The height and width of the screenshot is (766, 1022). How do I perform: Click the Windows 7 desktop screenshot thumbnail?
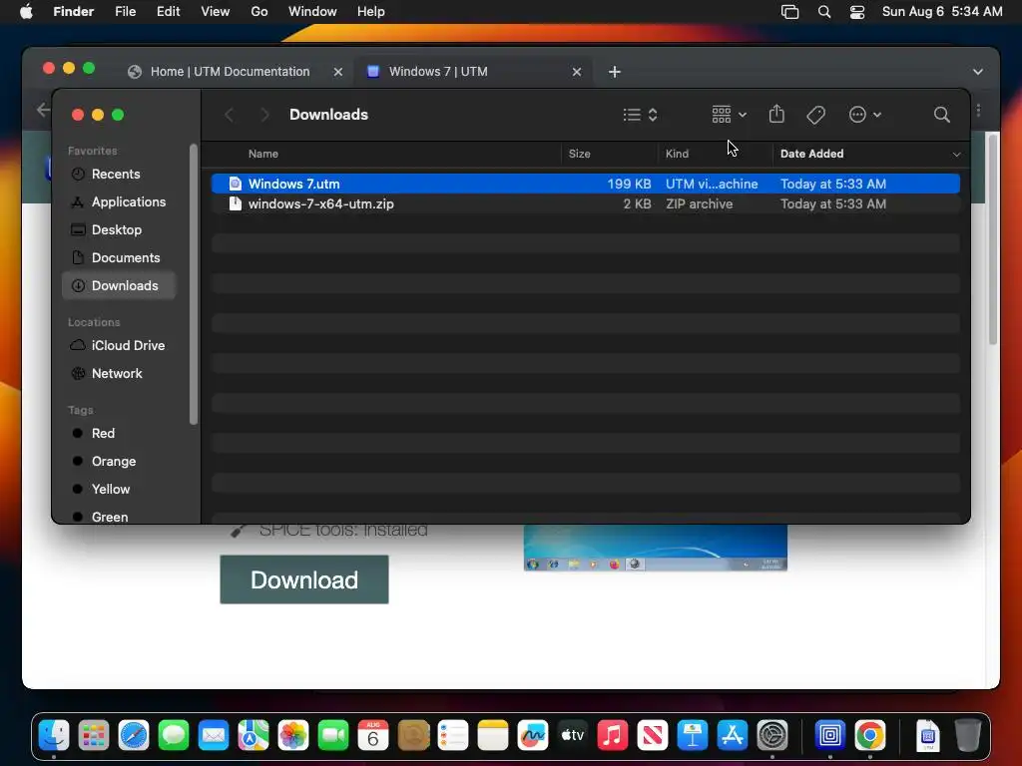655,548
